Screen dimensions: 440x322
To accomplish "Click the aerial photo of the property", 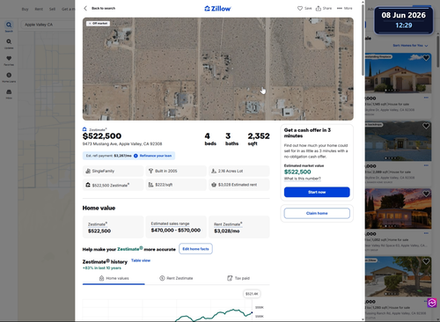I will coord(218,69).
